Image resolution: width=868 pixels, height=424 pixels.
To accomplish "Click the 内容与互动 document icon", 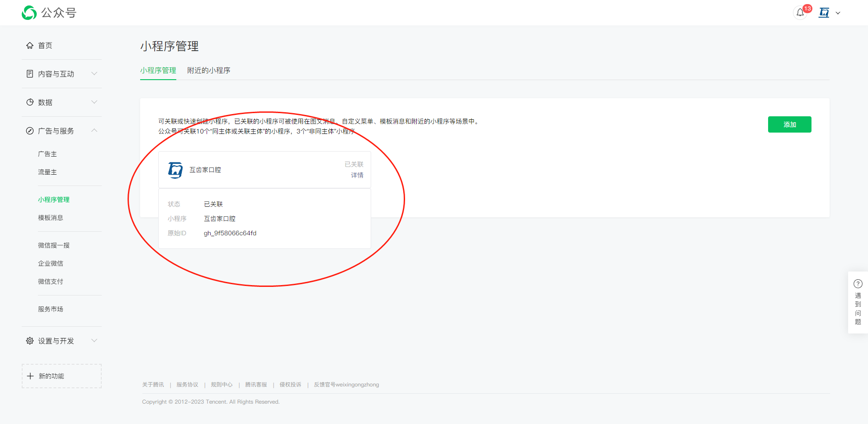I will [x=30, y=74].
